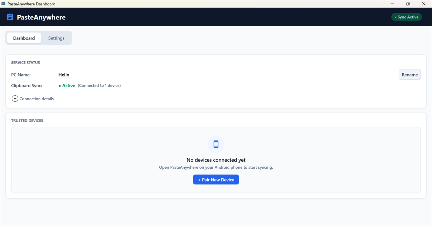The image size is (432, 227).
Task: Restore down the PasteAnywhere window
Action: [408, 4]
